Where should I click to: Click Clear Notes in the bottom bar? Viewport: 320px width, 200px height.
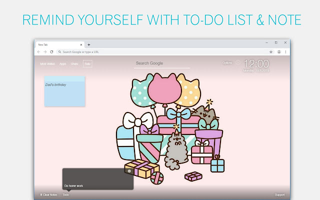[x=49, y=195]
